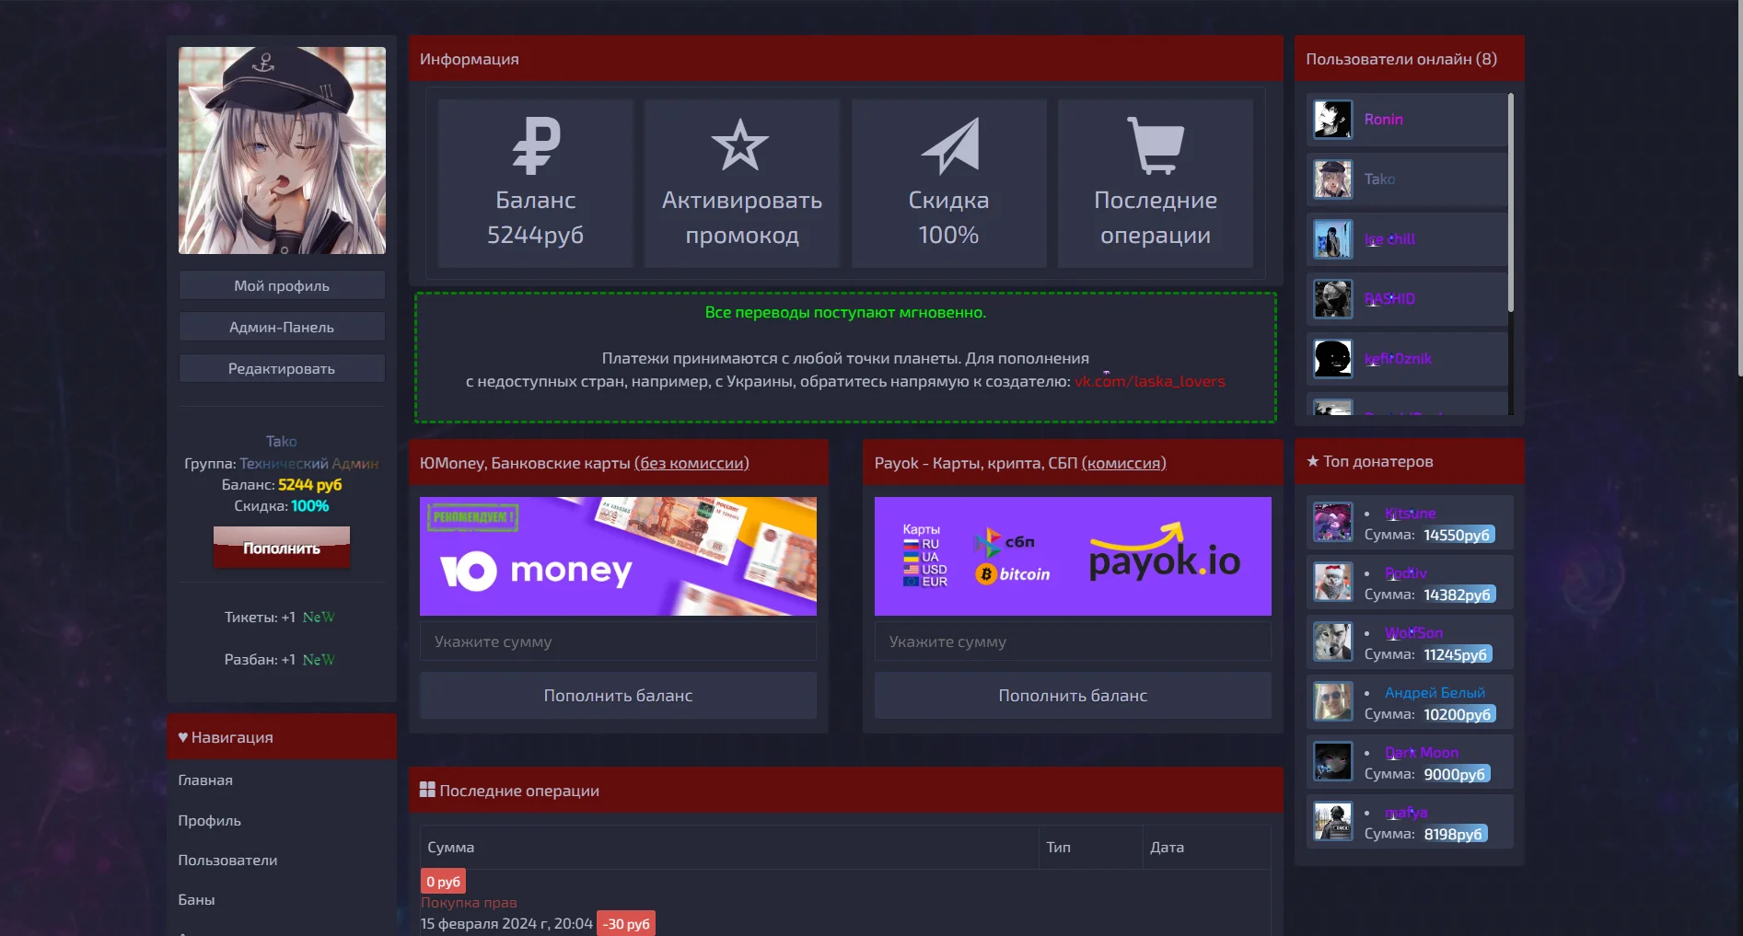1743x936 pixels.
Task: Click Kitsune's avatar in top donators
Action: click(1332, 522)
